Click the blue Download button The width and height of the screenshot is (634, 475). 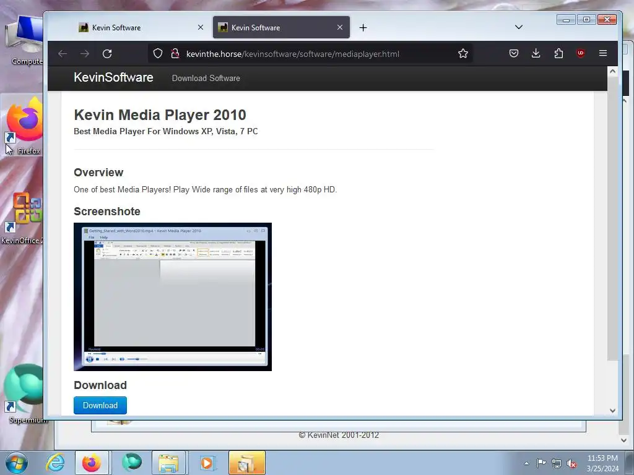[100, 405]
